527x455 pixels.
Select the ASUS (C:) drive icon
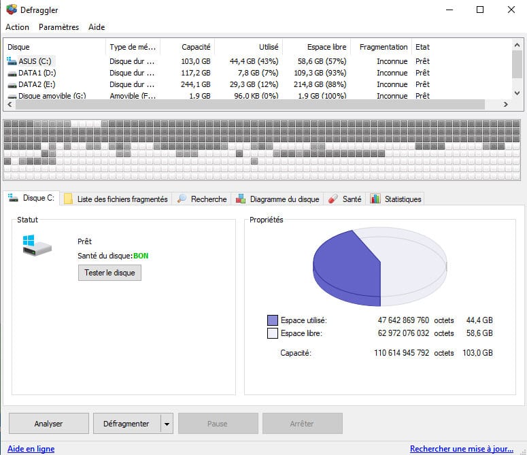pyautogui.click(x=12, y=61)
